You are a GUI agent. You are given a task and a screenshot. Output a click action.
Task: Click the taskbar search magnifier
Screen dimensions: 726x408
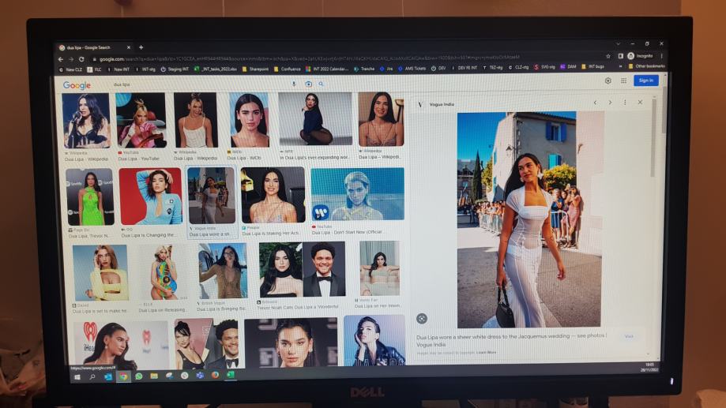92,377
